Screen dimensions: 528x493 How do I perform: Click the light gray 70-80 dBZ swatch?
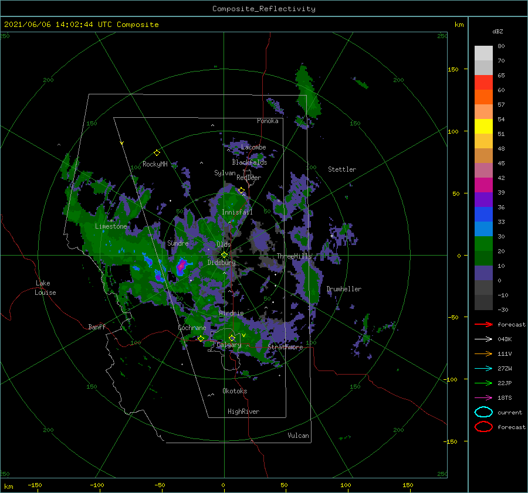(x=483, y=53)
